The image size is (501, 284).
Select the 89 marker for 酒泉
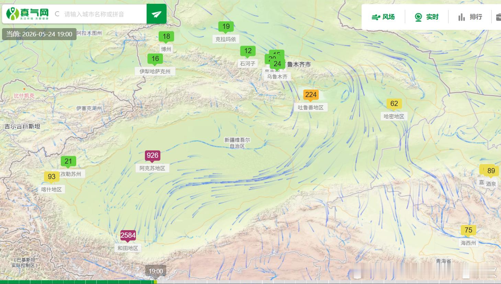point(491,171)
